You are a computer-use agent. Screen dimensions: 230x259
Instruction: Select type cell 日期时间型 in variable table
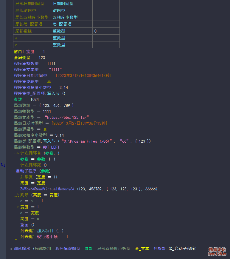coord(66,4)
